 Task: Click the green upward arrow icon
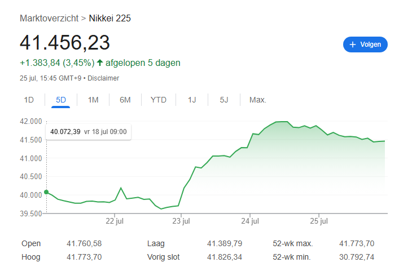tap(100, 63)
